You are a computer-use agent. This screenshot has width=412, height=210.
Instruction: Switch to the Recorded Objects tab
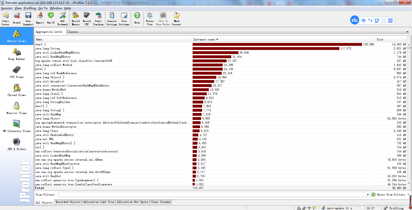pyautogui.click(x=68, y=202)
